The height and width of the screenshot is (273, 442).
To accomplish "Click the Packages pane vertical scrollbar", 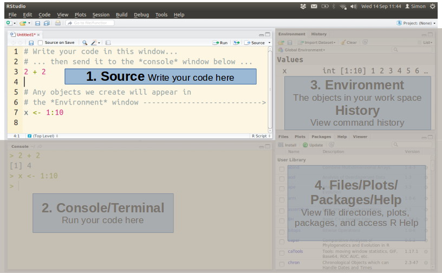I will [433, 211].
